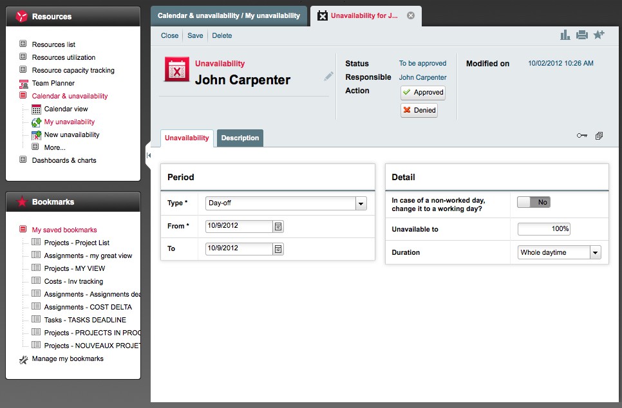This screenshot has height=408, width=622.
Task: Click the printer icon
Action: (x=582, y=35)
